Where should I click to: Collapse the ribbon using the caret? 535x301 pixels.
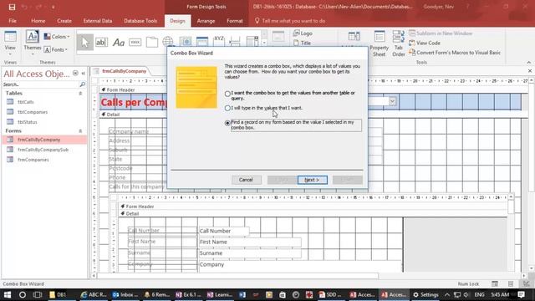529,63
